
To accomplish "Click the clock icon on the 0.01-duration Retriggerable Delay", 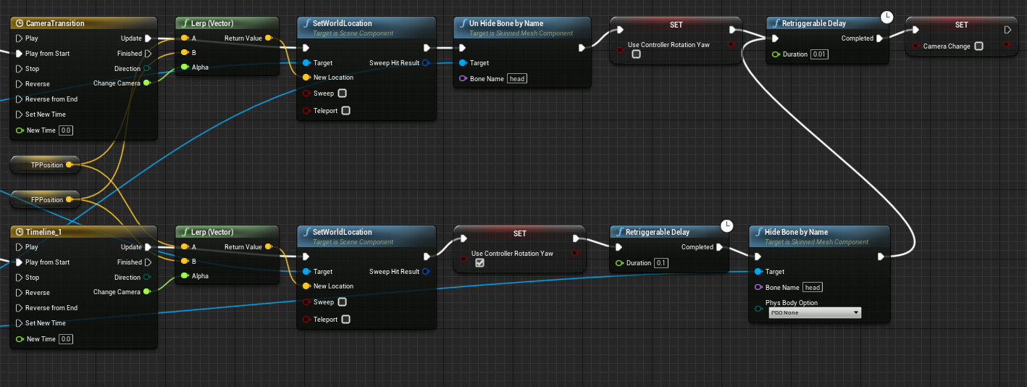I will click(x=886, y=16).
